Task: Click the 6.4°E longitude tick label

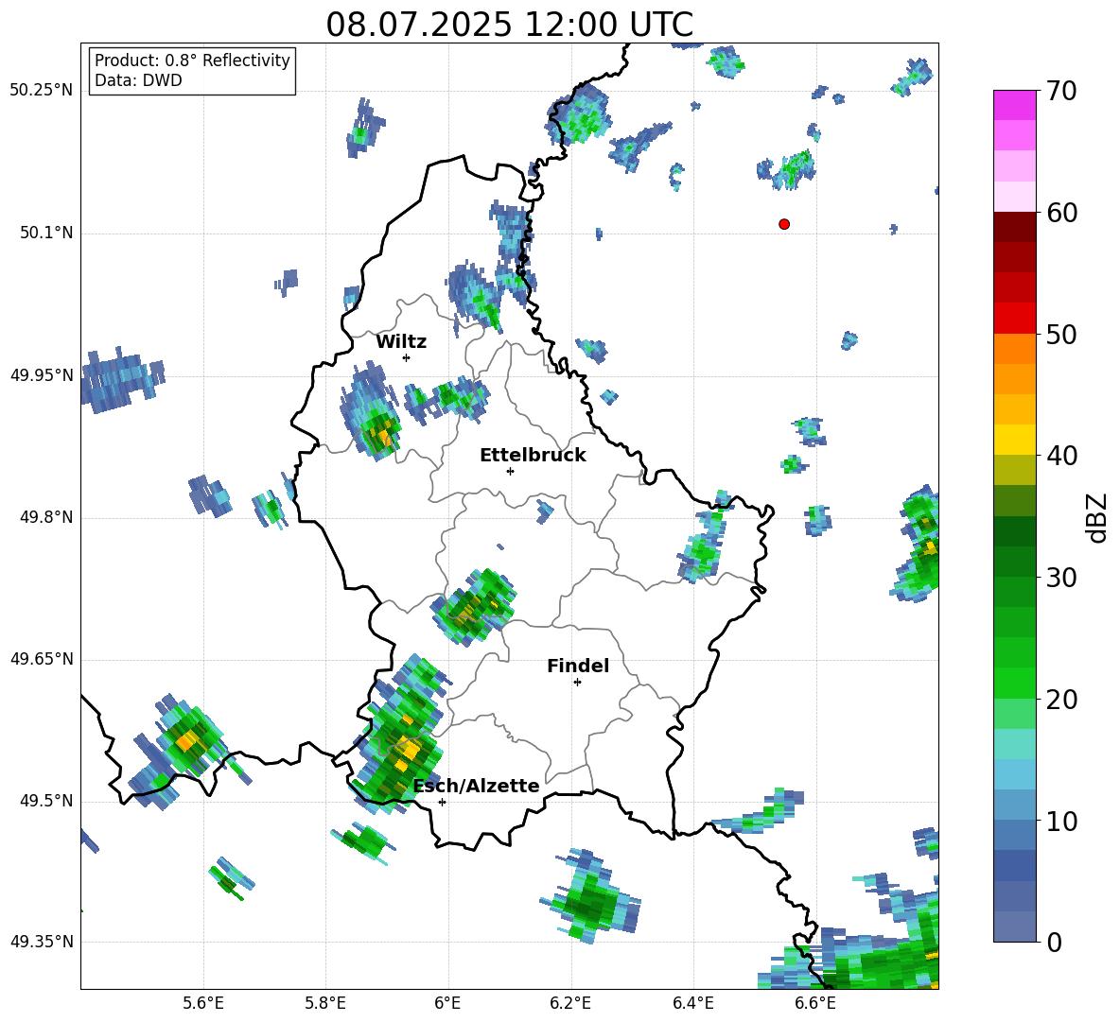Action: pyautogui.click(x=692, y=1003)
